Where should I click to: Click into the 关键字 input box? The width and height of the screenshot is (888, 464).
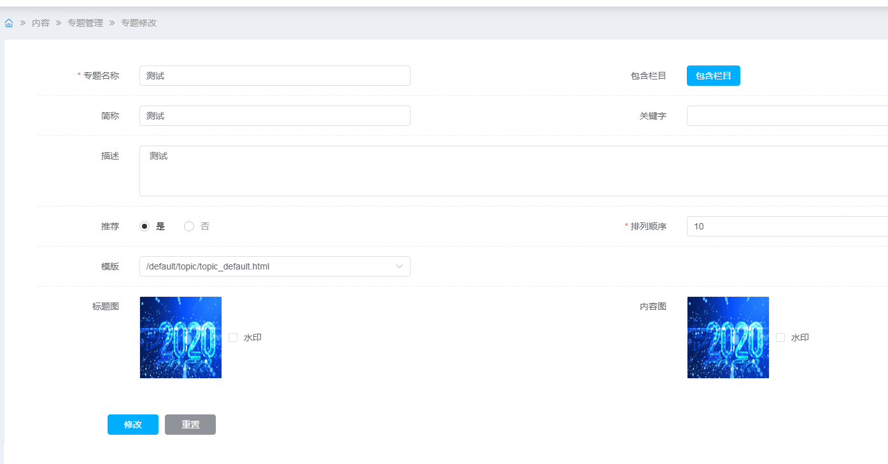[x=787, y=116]
